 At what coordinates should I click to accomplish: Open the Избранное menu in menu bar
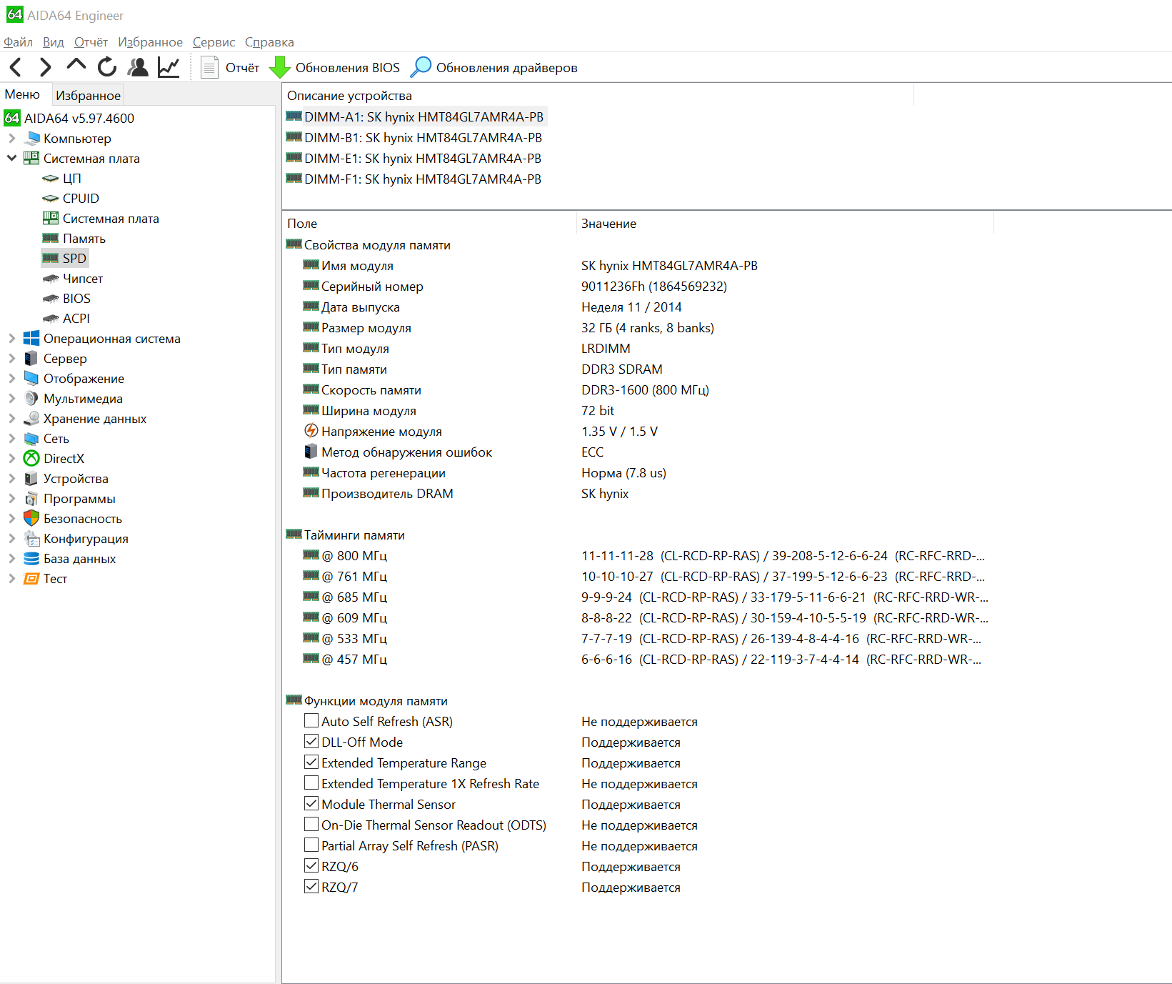150,42
